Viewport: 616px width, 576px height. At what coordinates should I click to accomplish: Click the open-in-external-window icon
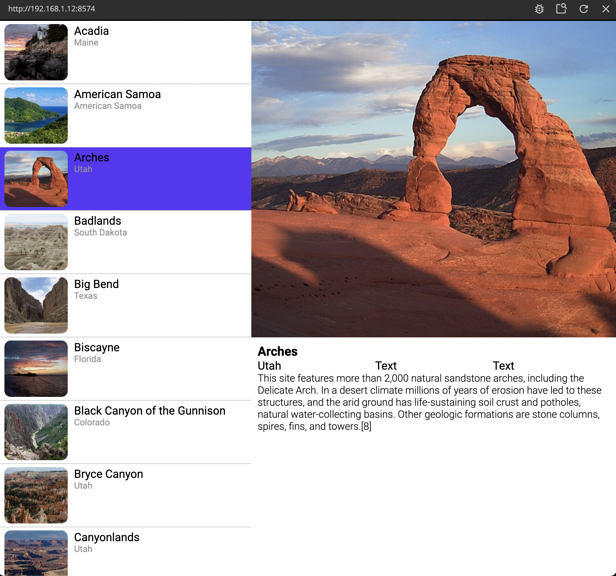point(561,9)
